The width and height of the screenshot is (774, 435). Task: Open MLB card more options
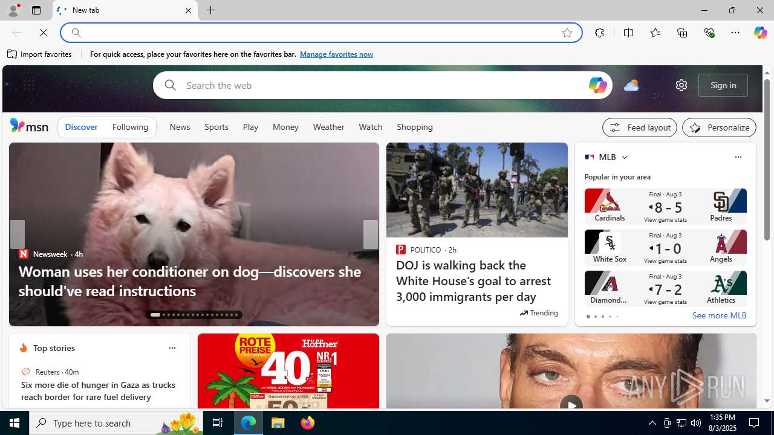(738, 157)
